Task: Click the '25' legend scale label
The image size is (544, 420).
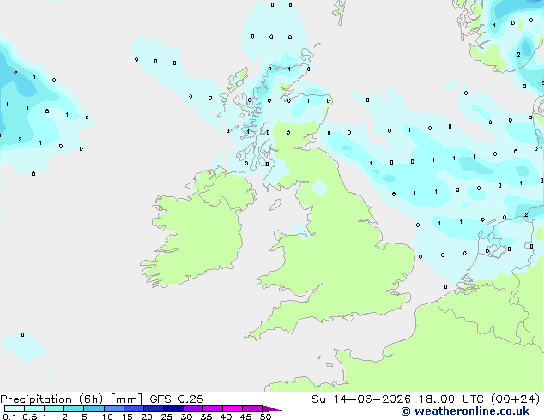Action: click(x=166, y=417)
